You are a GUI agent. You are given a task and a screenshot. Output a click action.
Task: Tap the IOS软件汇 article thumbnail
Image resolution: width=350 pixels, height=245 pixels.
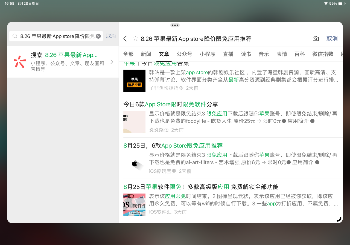pyautogui.click(x=134, y=205)
